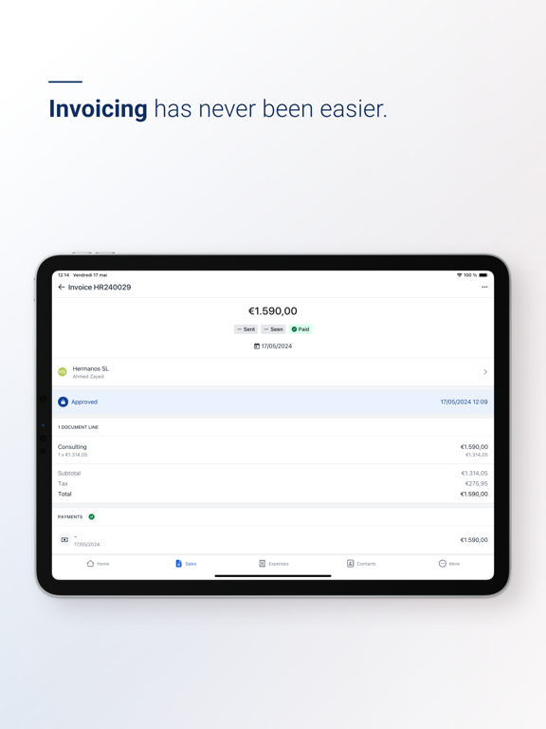546x729 pixels.
Task: Tap the Subtotal label
Action: click(69, 474)
